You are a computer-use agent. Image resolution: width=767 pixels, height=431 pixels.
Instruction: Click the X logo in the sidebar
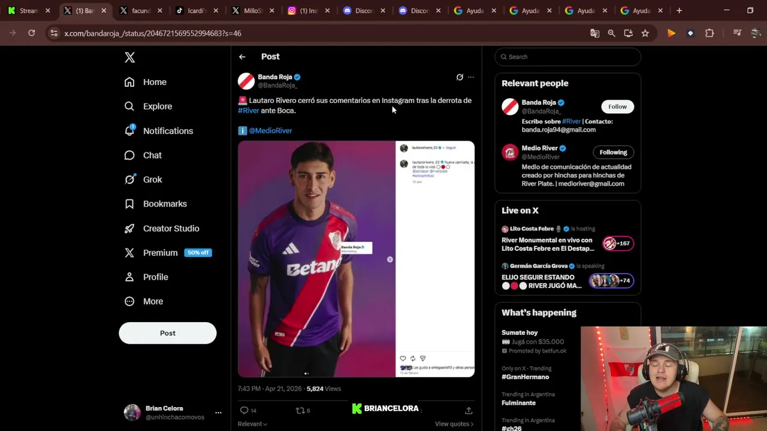[129, 57]
